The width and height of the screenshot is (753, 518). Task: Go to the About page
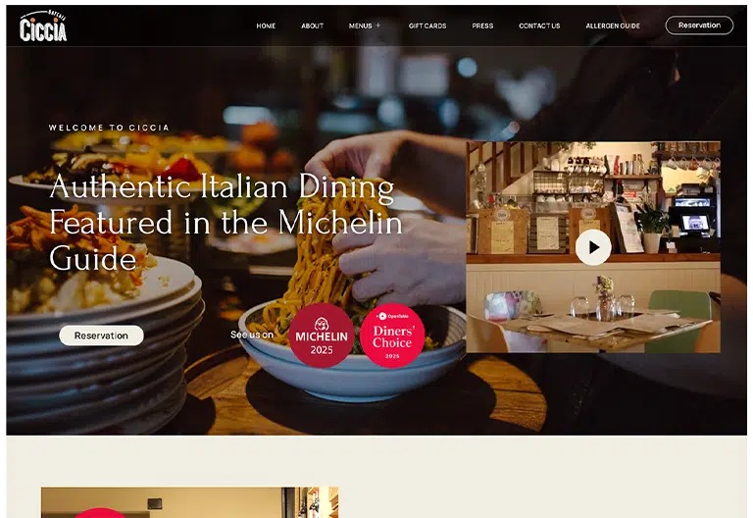click(312, 26)
